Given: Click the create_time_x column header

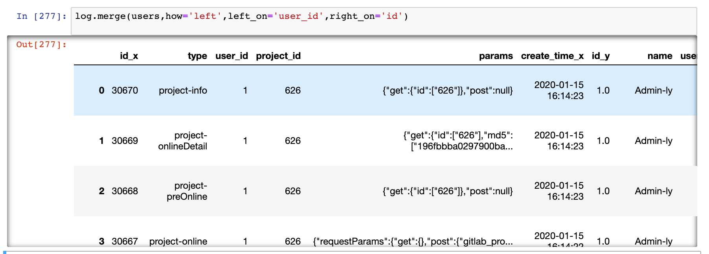Looking at the screenshot, I should click(x=552, y=56).
